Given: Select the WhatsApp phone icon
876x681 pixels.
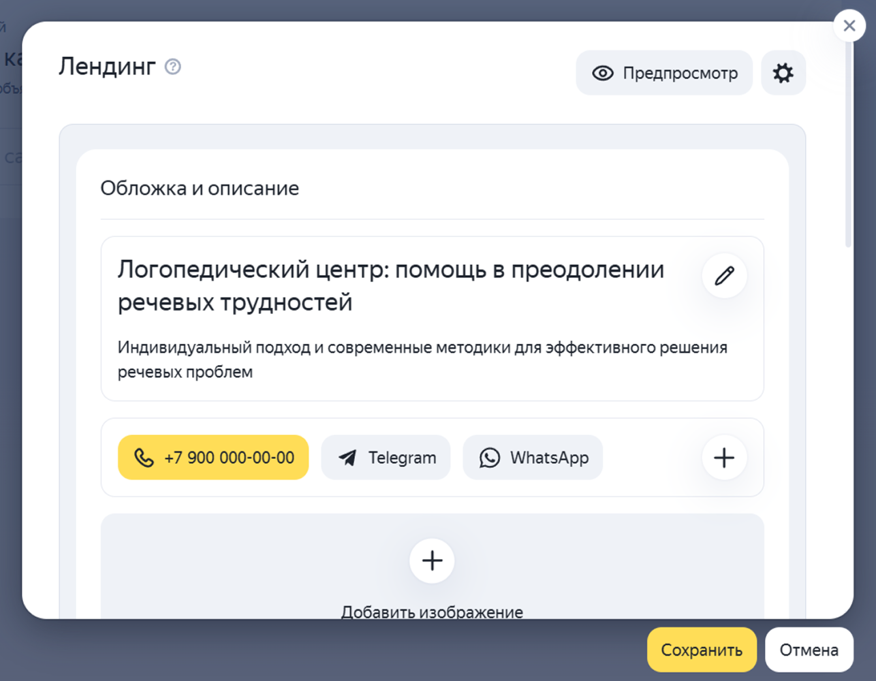Looking at the screenshot, I should 489,458.
